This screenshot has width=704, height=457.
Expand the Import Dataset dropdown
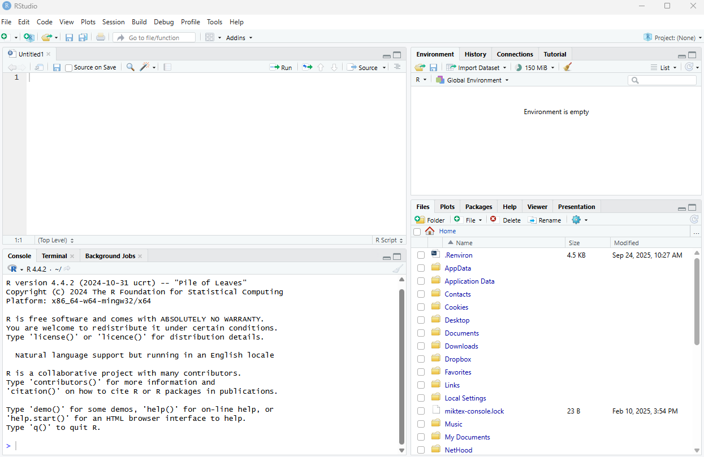coord(477,68)
